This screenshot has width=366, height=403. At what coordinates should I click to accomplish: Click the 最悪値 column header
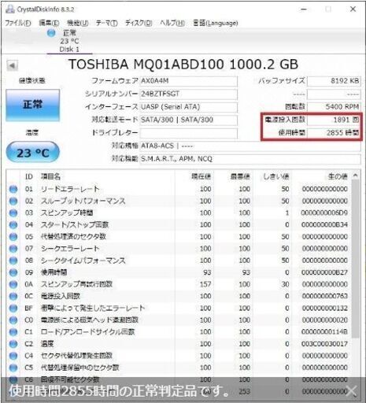click(240, 176)
